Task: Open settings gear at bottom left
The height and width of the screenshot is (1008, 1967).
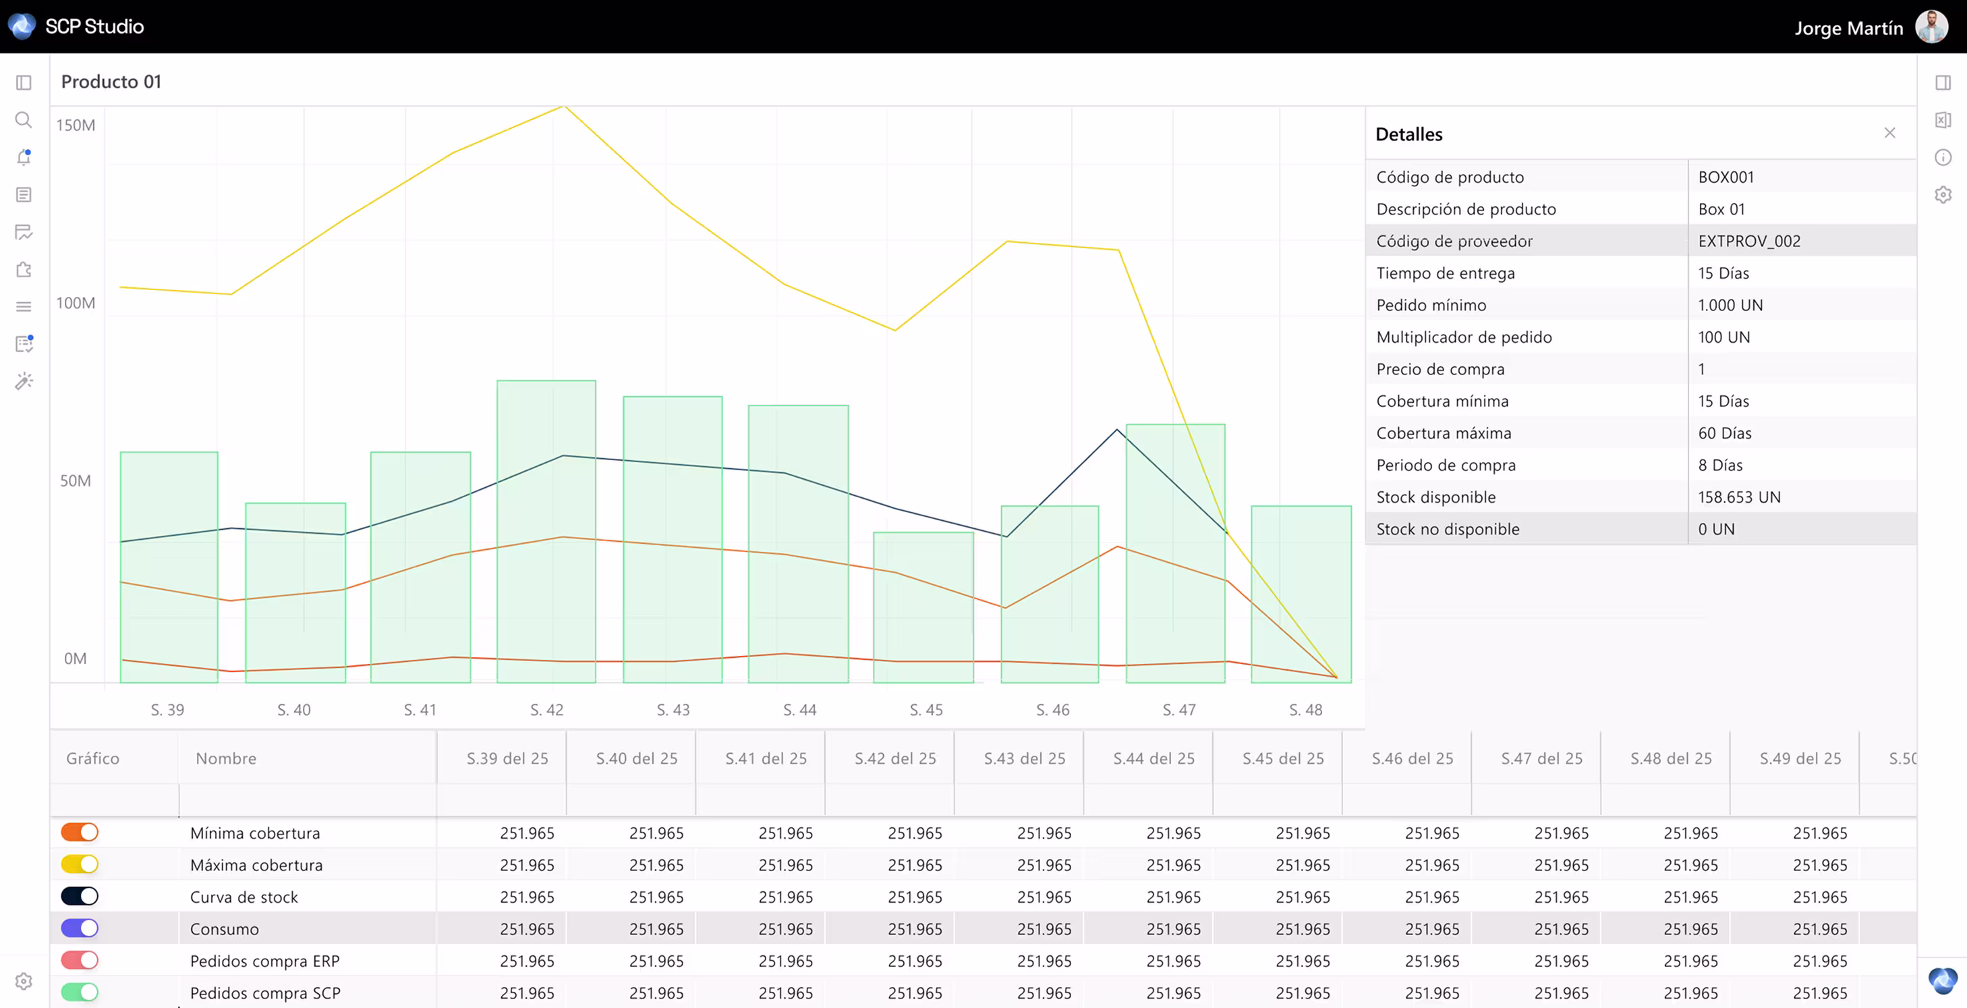Action: (24, 980)
